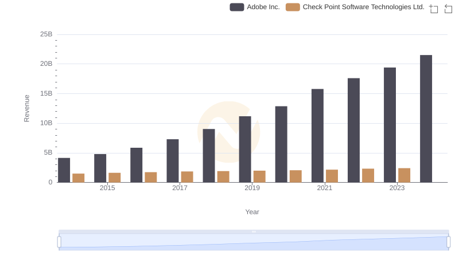
Task: Click the Check Point bar for 2015
Action: (115, 178)
